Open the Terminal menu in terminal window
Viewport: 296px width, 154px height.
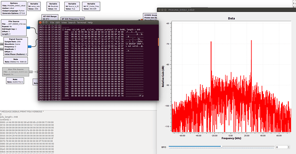pos(82,23)
